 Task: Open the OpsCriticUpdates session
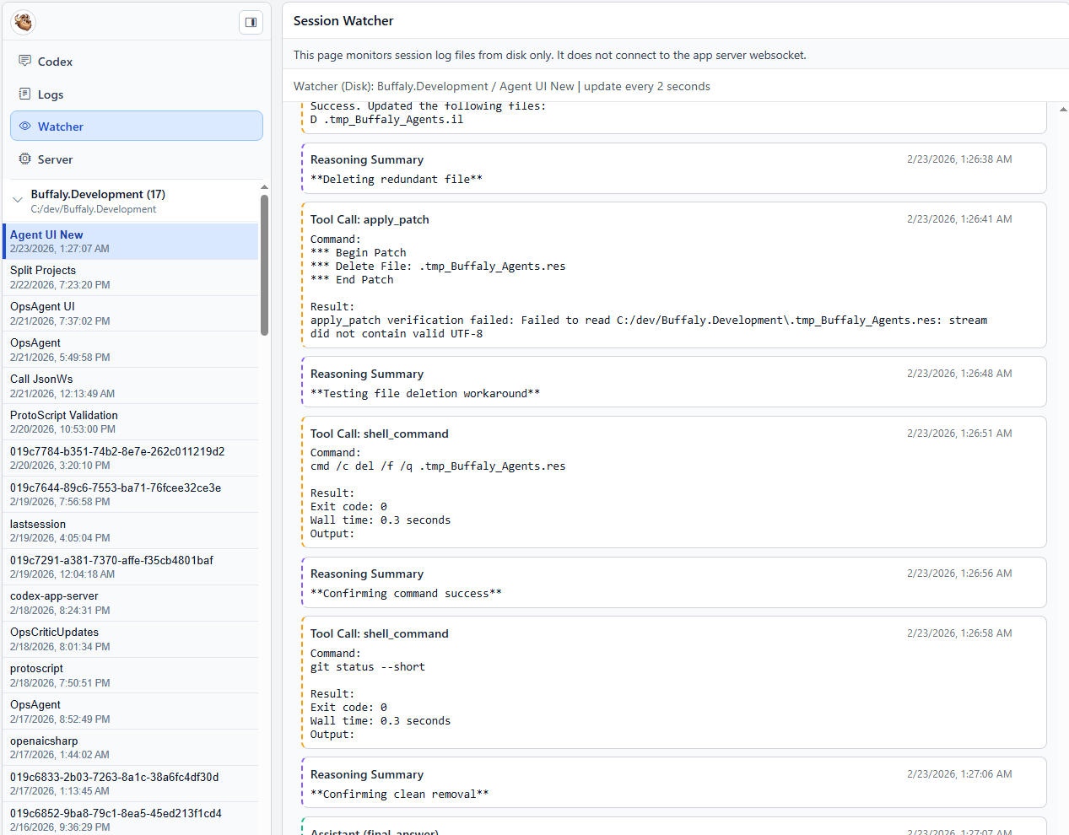[131, 640]
